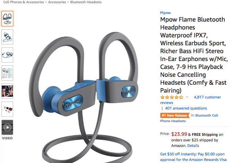Select the fifth thumbnail showing gym photo
The height and width of the screenshot is (163, 234).
[x=7, y=91]
